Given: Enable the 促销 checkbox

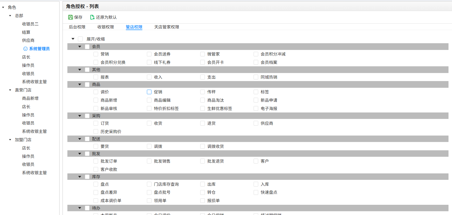Looking at the screenshot, I should [149, 92].
